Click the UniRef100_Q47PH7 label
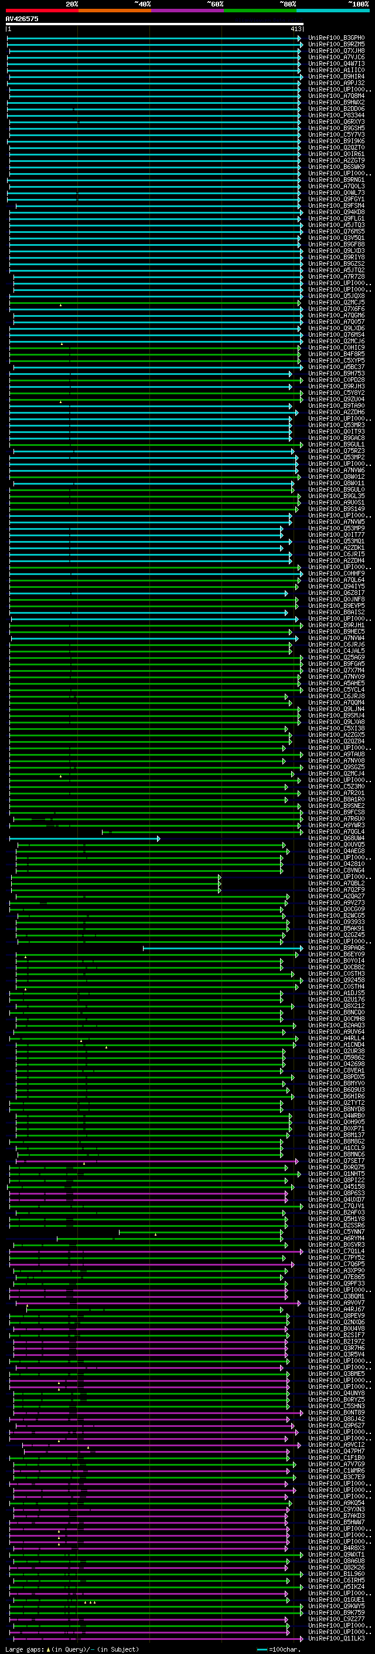 [336, 1451]
